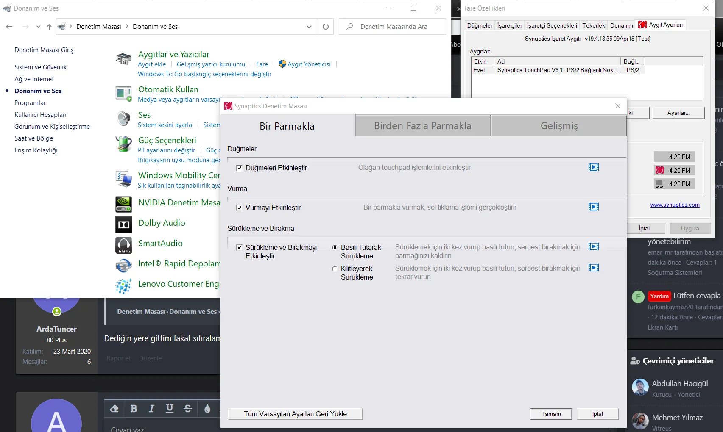Apply strikethrough in the forum reply editor
Screen dimensions: 723x432
[x=188, y=409]
